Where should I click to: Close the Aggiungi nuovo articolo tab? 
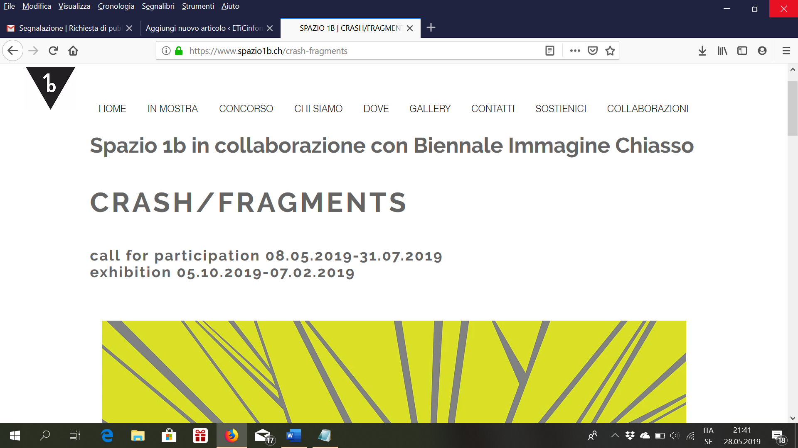coord(270,28)
